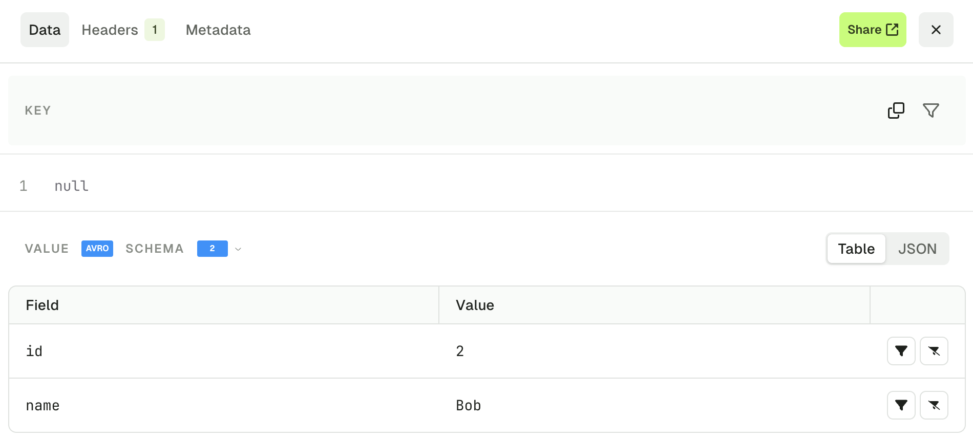Add include filter for name field

[x=901, y=405]
